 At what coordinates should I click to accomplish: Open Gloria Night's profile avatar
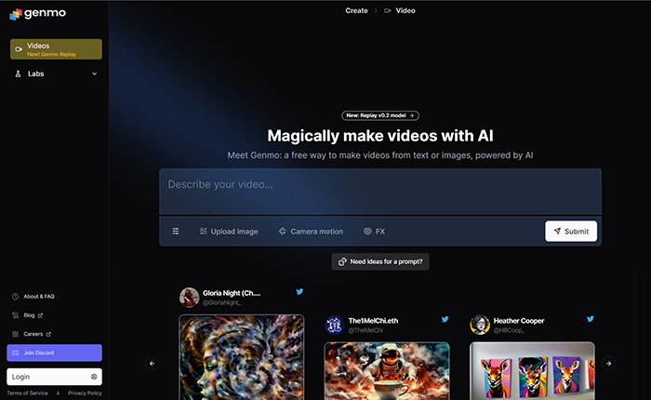coord(190,298)
